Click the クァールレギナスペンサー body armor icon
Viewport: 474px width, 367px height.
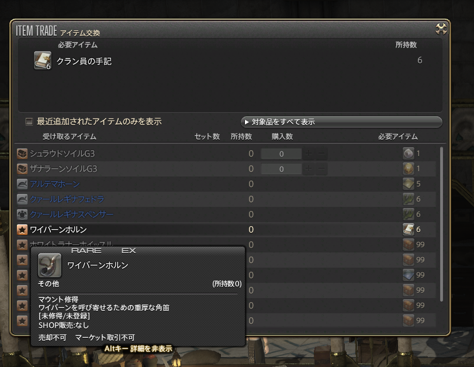pos(22,214)
